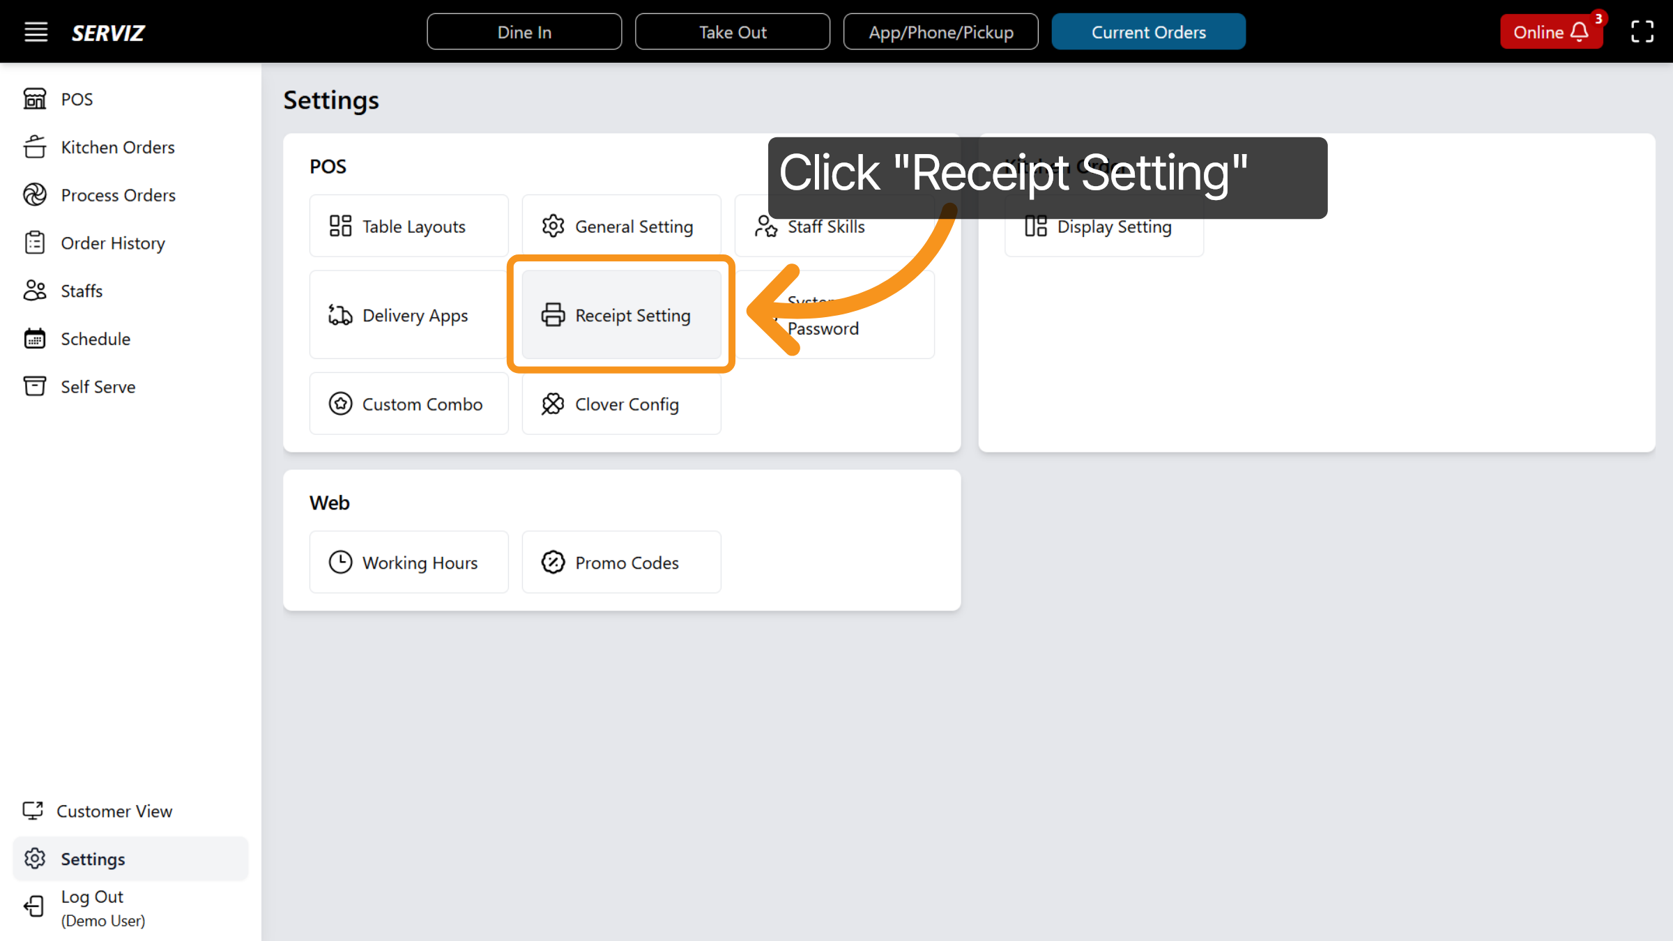This screenshot has height=941, width=1673.
Task: Click the Clover Config tile
Action: point(620,404)
